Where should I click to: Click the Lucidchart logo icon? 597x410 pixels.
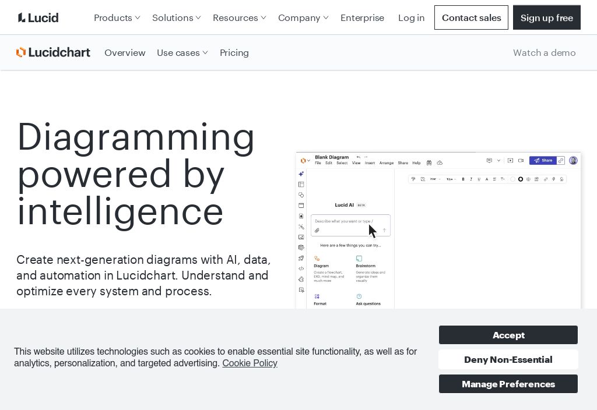click(x=21, y=52)
